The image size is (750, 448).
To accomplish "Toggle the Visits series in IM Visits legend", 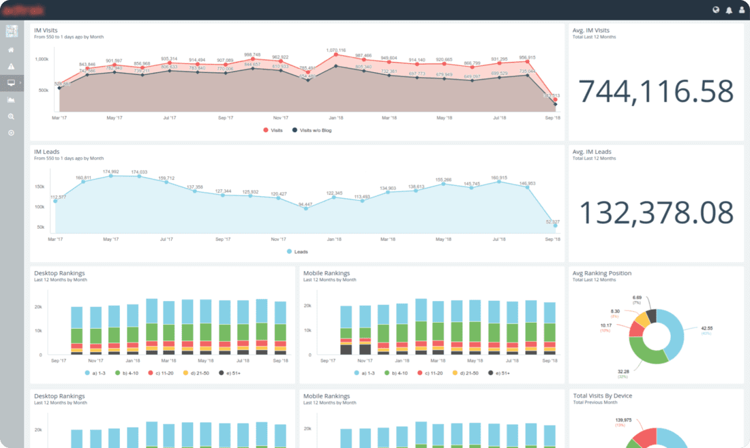I will 273,131.
